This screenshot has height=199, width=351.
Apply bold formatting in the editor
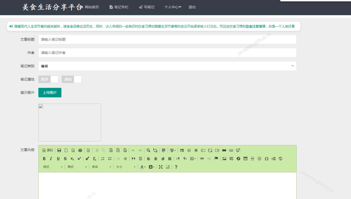pyautogui.click(x=44, y=159)
